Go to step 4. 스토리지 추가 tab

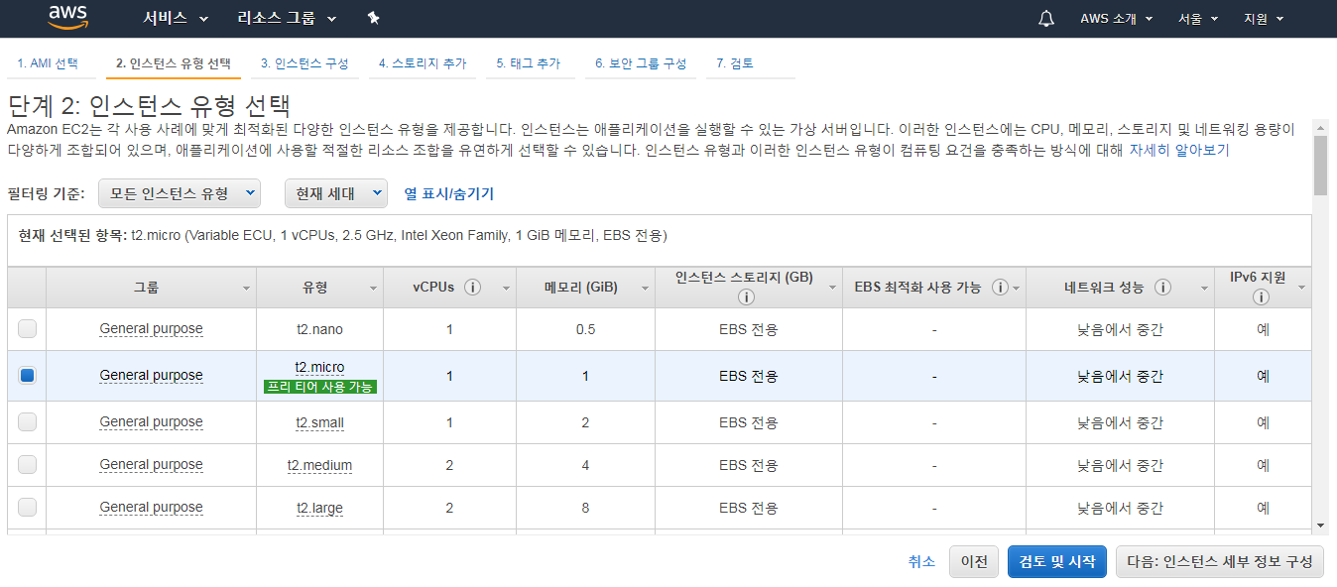[x=423, y=63]
